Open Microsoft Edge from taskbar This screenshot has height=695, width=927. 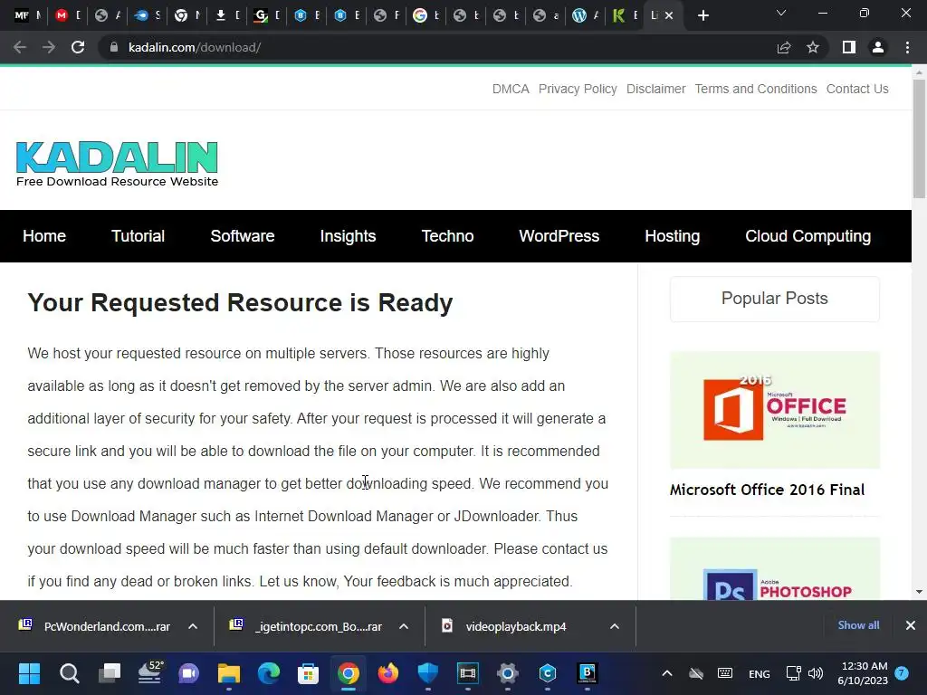pyautogui.click(x=268, y=673)
